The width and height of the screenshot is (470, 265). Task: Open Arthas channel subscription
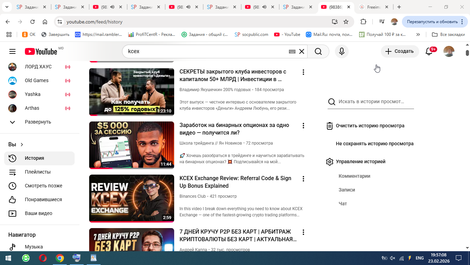coord(40,108)
